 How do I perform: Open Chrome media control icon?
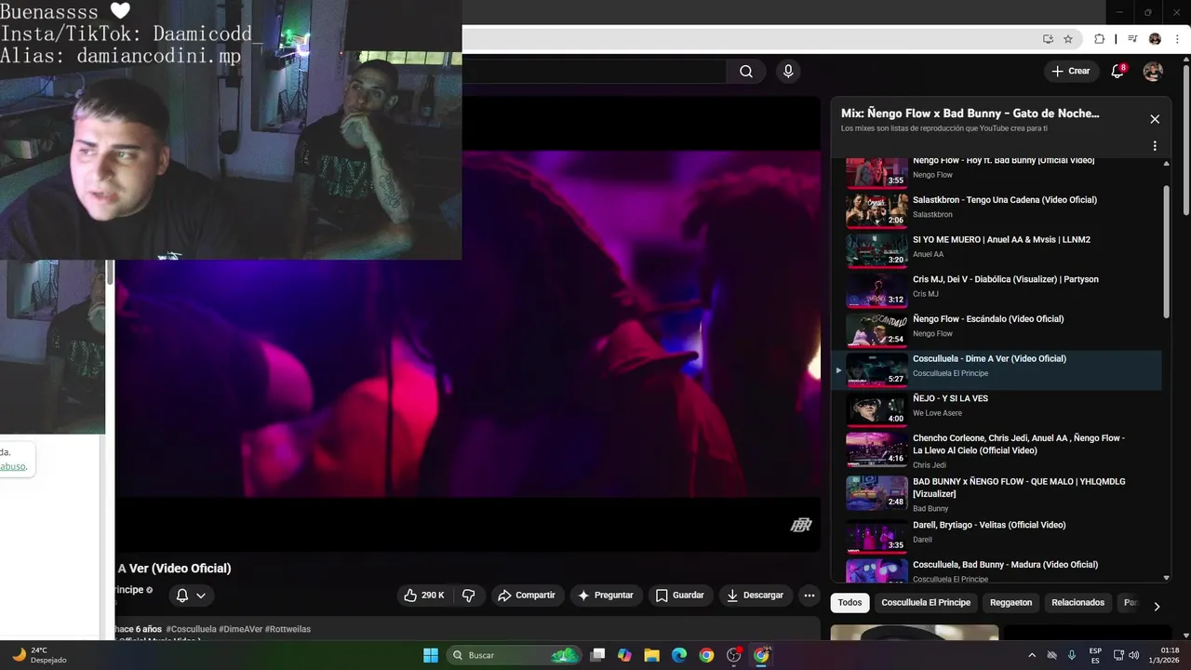point(1132,39)
